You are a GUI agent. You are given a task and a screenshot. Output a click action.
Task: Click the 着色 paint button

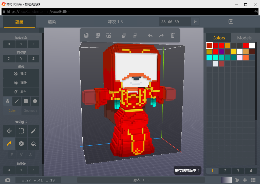click(x=21, y=92)
